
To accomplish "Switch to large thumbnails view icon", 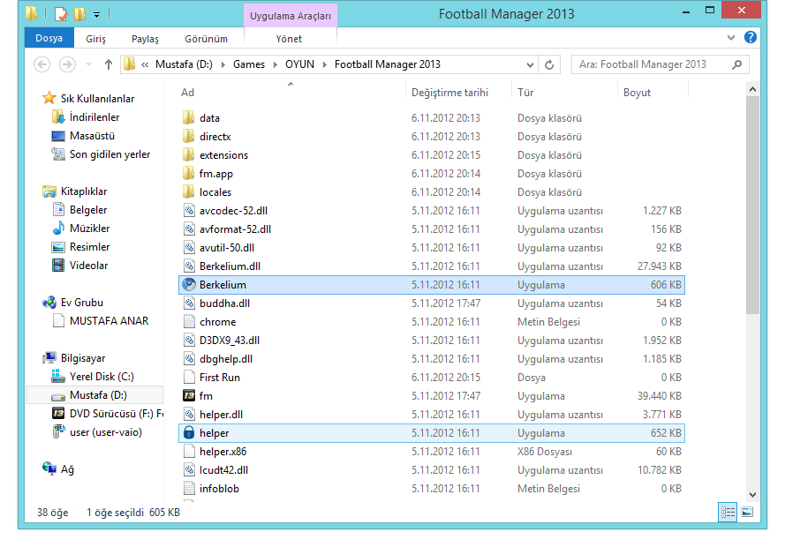I will 747,512.
